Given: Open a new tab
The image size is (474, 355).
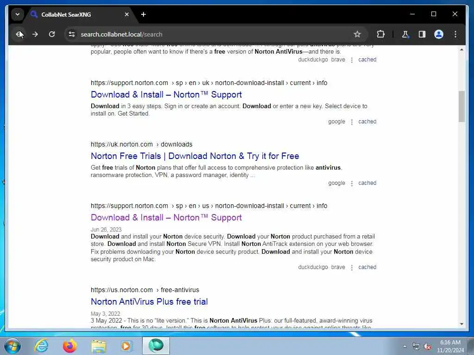Looking at the screenshot, I should pyautogui.click(x=143, y=14).
